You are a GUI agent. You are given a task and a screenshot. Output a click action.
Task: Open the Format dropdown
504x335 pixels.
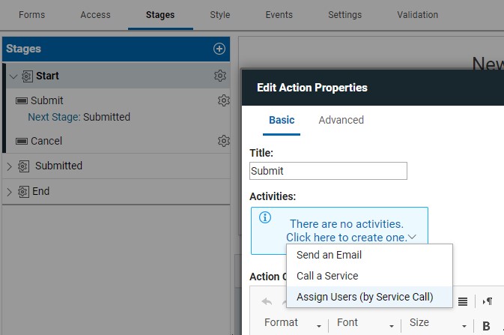tap(293, 323)
